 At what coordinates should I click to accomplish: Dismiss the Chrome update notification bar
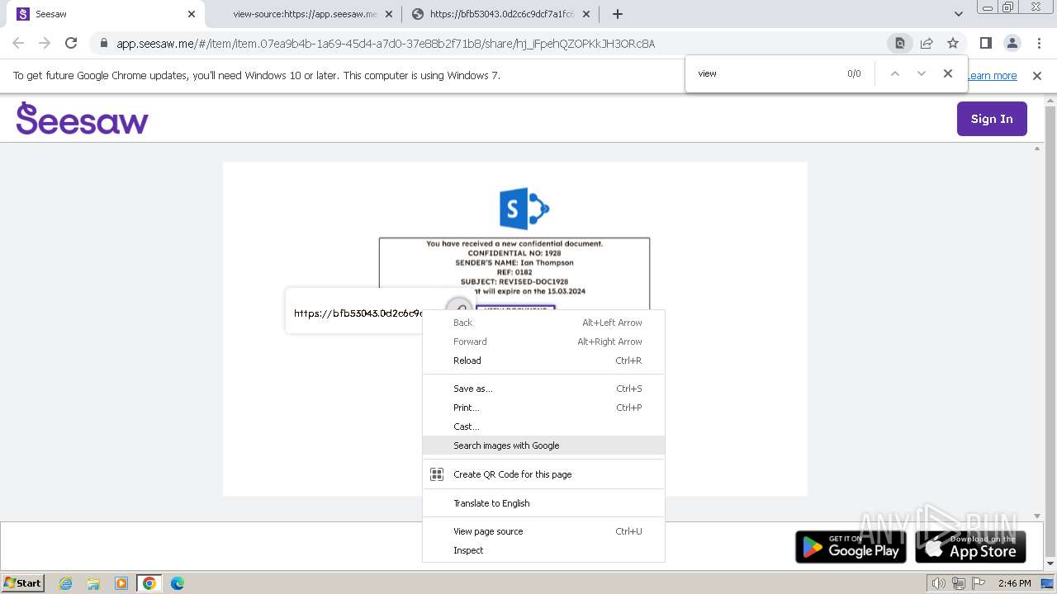(1037, 76)
